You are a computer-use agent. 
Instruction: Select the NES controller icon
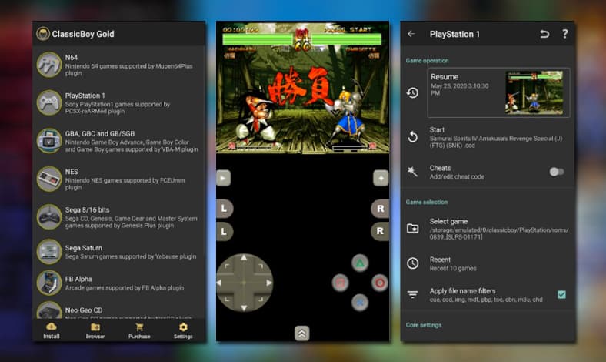click(x=49, y=179)
